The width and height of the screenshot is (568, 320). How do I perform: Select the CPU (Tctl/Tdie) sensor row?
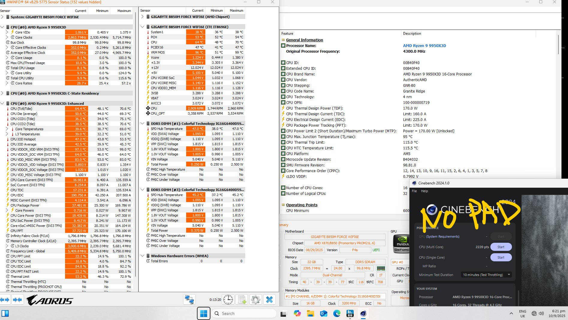66,109
